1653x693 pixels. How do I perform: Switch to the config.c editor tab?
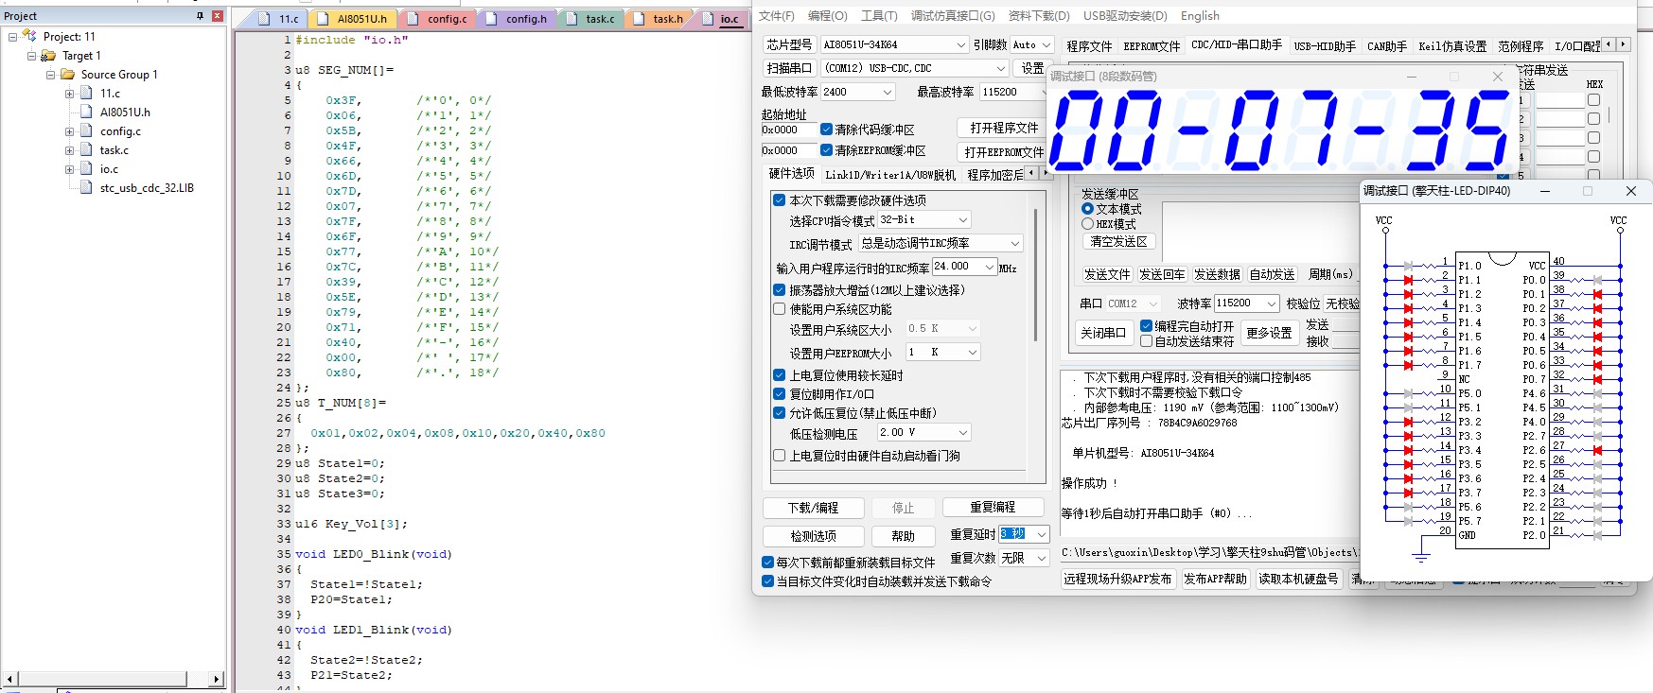click(x=446, y=19)
